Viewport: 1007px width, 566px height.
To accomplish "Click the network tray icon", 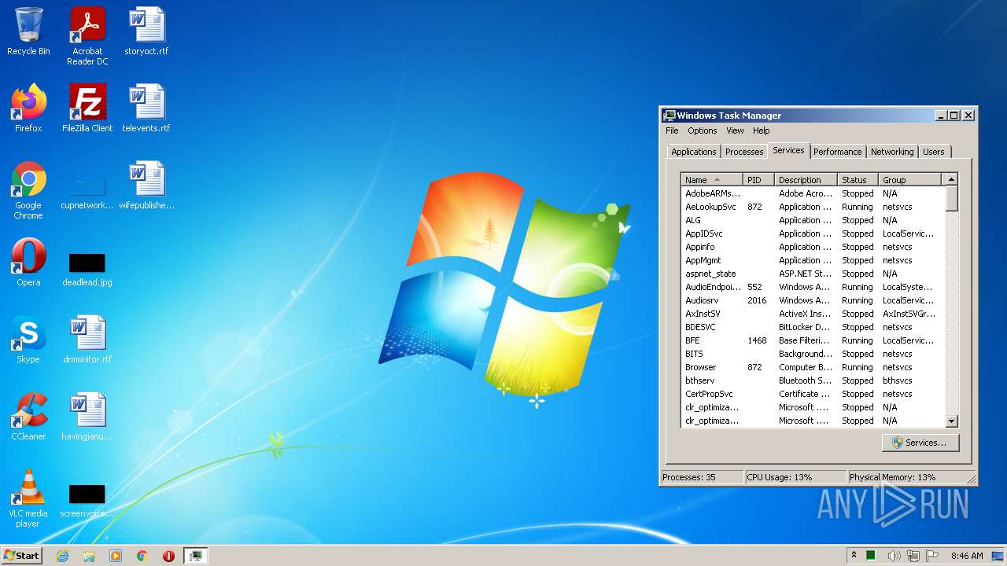I will [x=913, y=556].
